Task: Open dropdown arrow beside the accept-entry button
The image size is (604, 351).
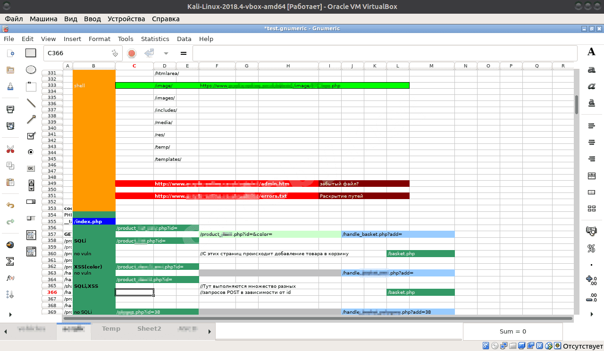Action: (x=166, y=53)
